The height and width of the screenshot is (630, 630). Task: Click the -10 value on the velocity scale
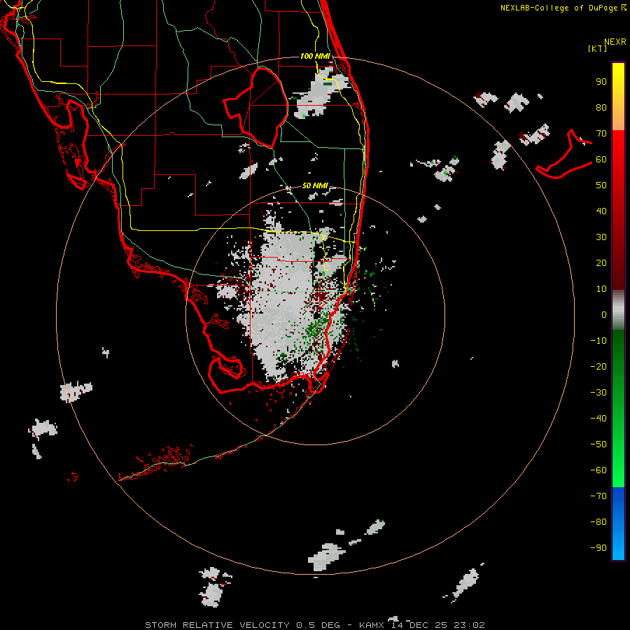coord(598,341)
